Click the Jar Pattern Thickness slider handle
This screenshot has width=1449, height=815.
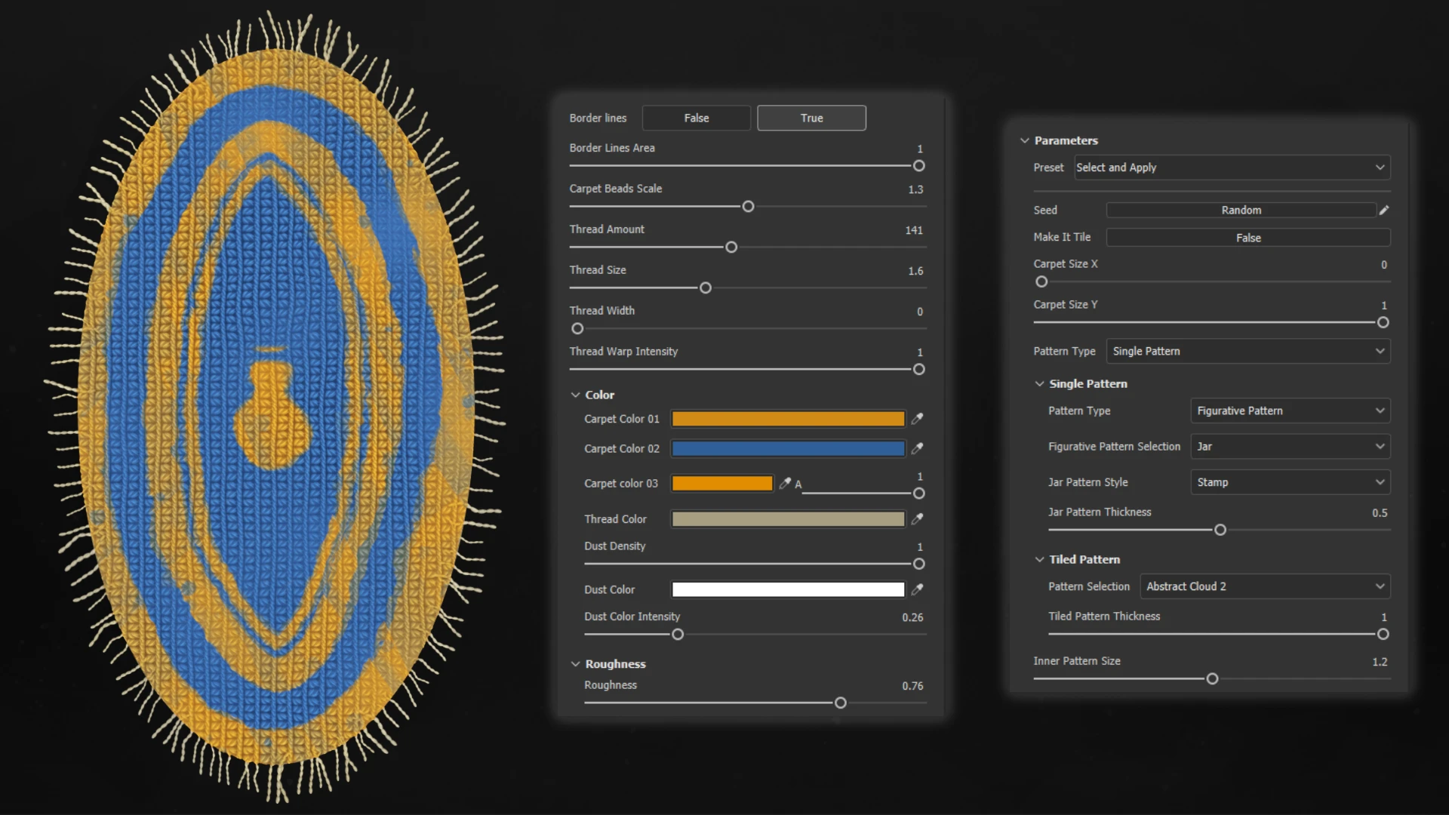pos(1220,531)
